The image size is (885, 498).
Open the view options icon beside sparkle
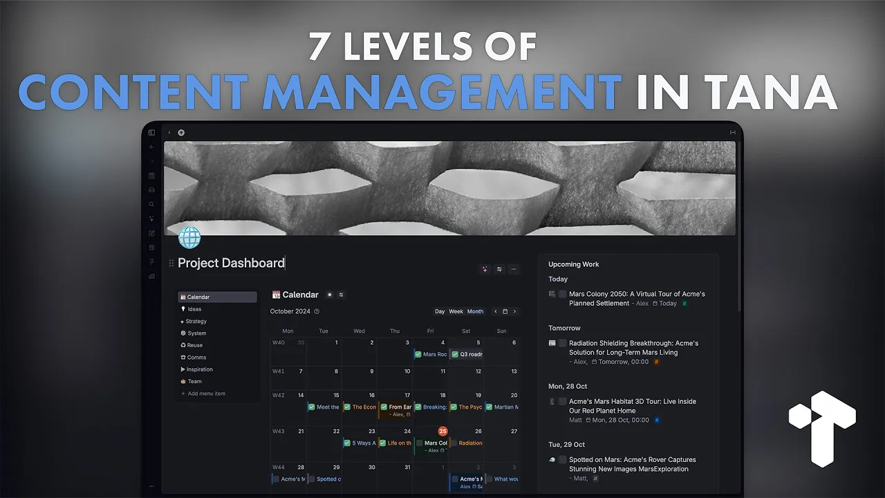[x=499, y=269]
